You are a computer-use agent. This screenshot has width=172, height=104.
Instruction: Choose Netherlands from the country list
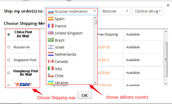65,54
